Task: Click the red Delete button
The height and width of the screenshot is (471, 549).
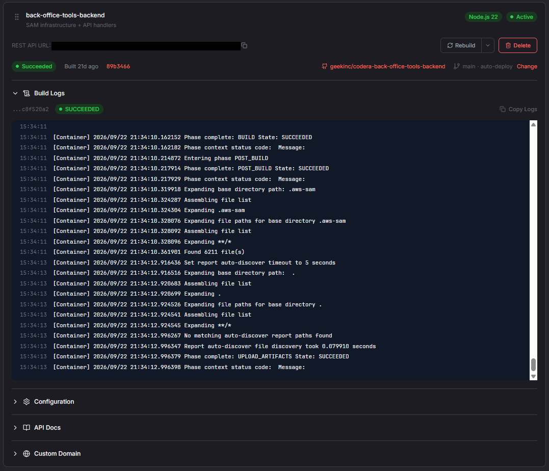Action: click(x=517, y=45)
